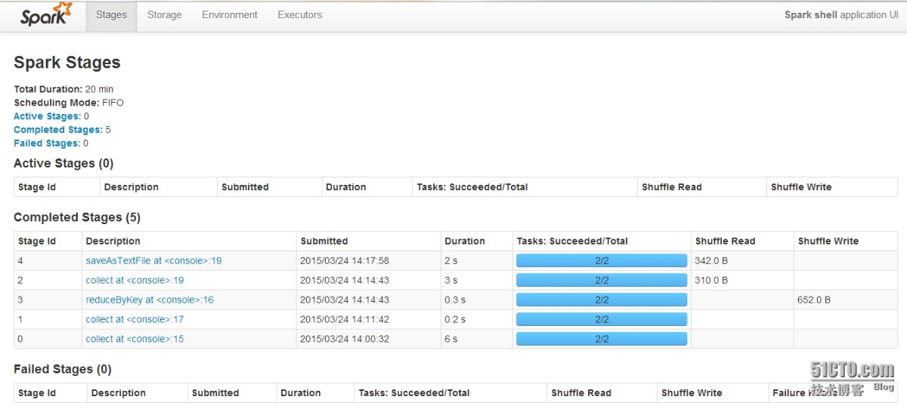The height and width of the screenshot is (409, 907).
Task: Click the 51CTO.com blog watermark logo
Action: click(x=852, y=375)
